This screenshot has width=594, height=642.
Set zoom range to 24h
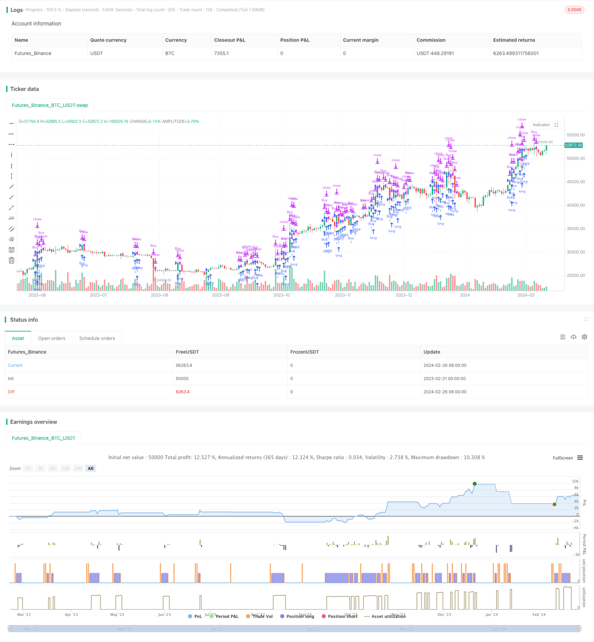[x=78, y=468]
